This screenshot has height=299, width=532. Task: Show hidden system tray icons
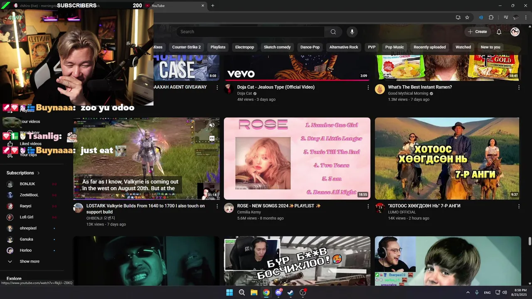point(468,292)
